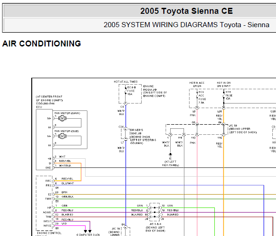The image size is (276, 236).
Task: Click the 'J/C 16' junction connector label
Action: 233,126
